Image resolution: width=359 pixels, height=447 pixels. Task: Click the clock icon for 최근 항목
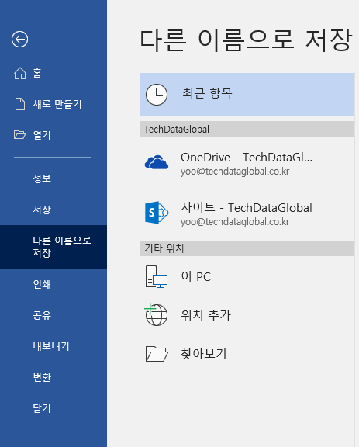pyautogui.click(x=157, y=95)
